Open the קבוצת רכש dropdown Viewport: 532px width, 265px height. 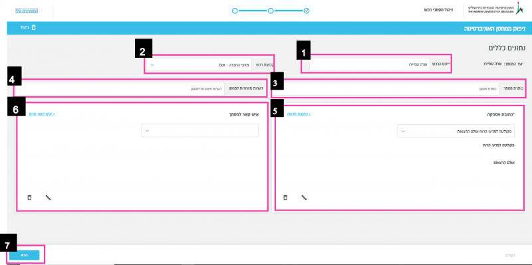tap(199, 64)
